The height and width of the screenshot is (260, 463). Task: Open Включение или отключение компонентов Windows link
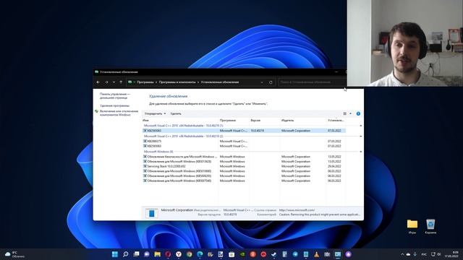point(119,113)
